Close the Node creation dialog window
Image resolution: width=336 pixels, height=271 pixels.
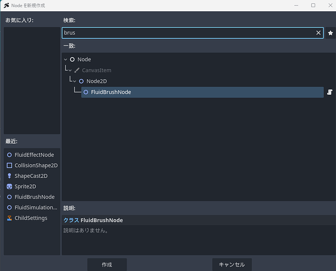330,5
